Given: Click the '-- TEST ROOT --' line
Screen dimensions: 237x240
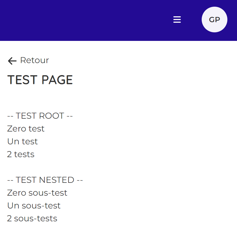Looking at the screenshot, I should pyautogui.click(x=40, y=116).
